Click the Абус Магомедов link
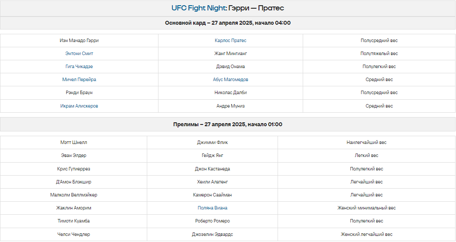Image resolution: width=456 pixels, height=242 pixels. coord(230,79)
